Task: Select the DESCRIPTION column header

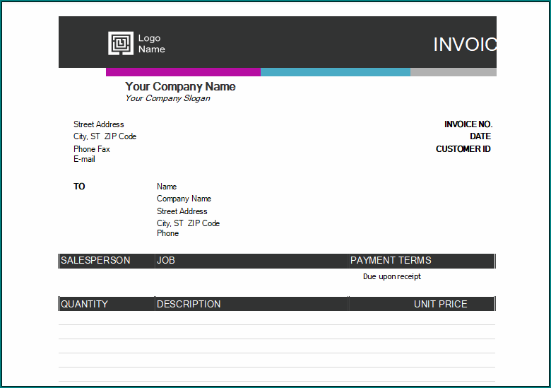Action: pyautogui.click(x=189, y=304)
